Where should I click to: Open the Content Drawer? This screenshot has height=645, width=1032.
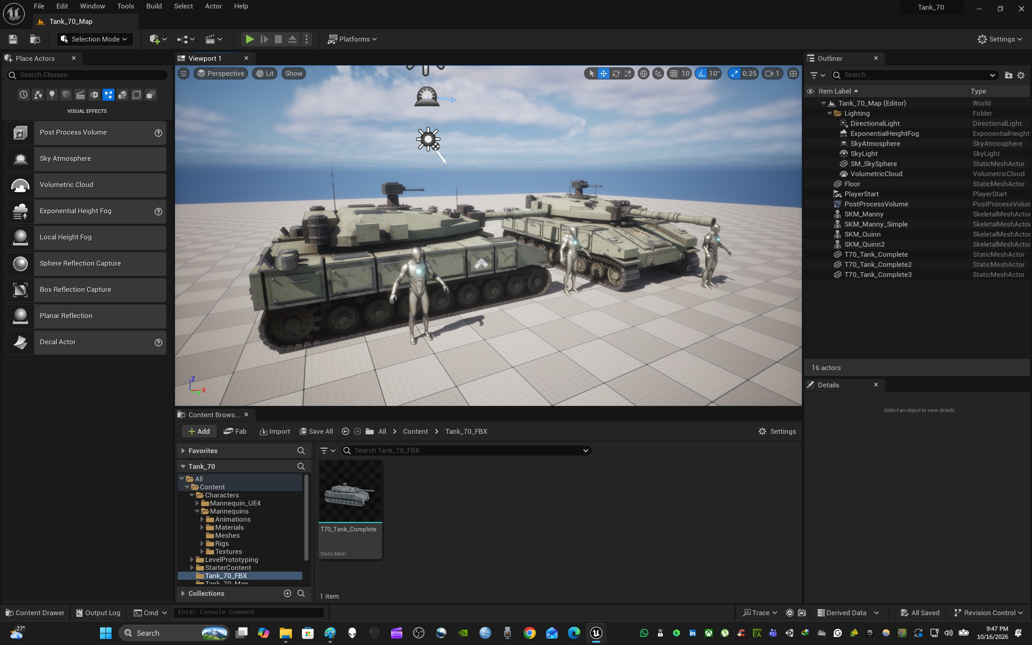[x=35, y=613]
